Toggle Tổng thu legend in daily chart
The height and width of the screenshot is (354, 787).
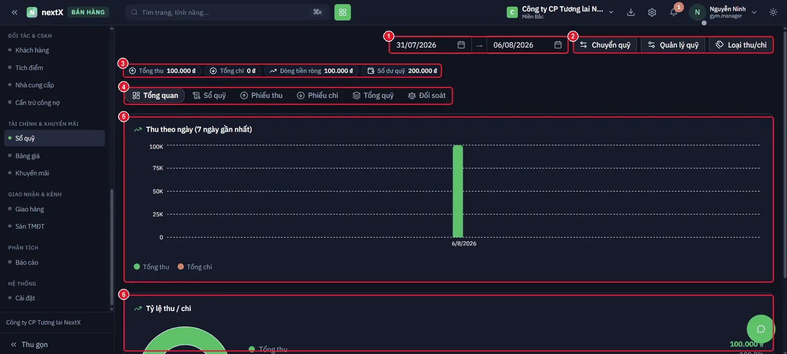coord(152,267)
